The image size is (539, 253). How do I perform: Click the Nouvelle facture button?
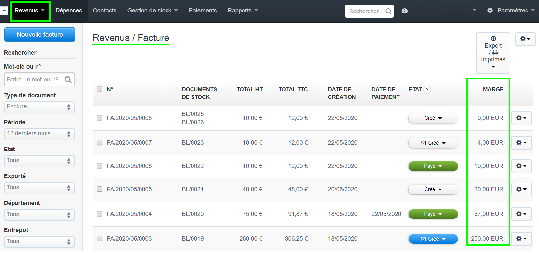point(40,34)
